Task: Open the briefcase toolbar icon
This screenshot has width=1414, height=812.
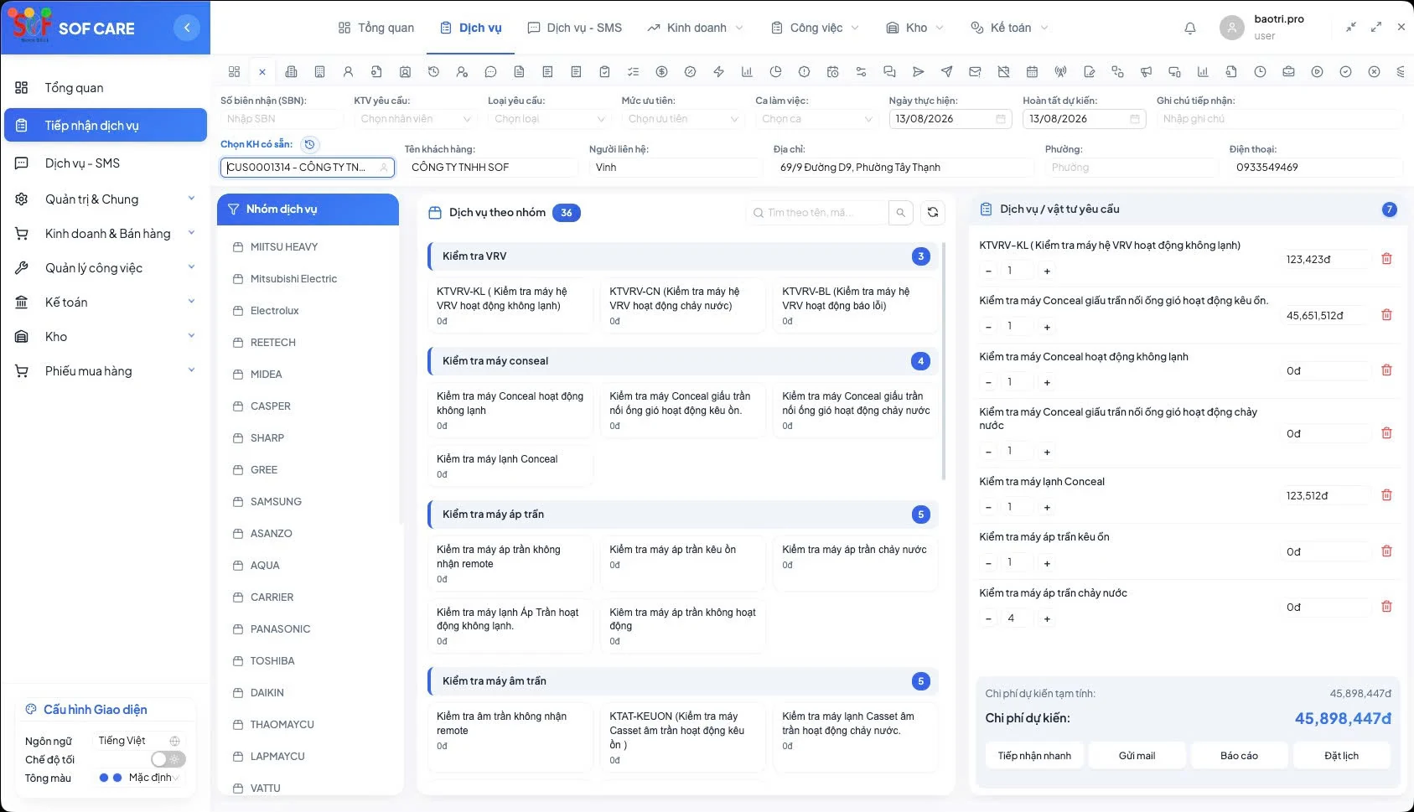Action: [1288, 72]
